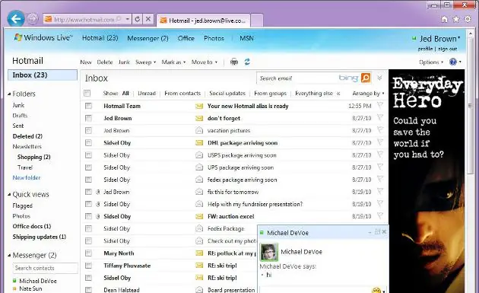Screen dimensions: 479x293
Task: Open the Options dropdown
Action: point(431,62)
